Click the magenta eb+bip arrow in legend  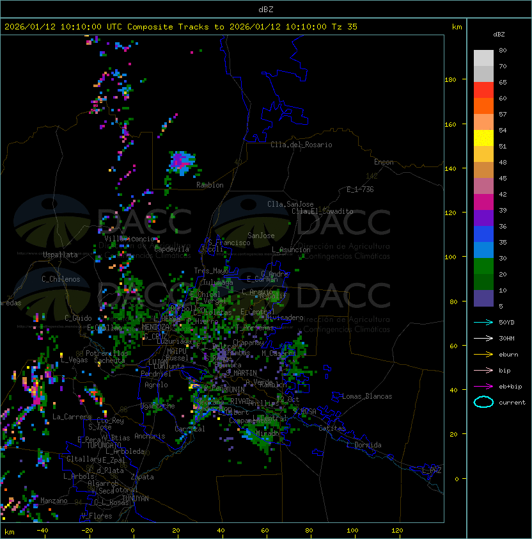483,387
